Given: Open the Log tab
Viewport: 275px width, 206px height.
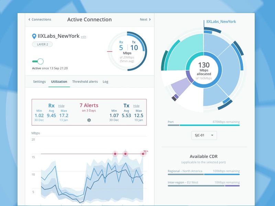Looking at the screenshot, I should tap(106, 82).
